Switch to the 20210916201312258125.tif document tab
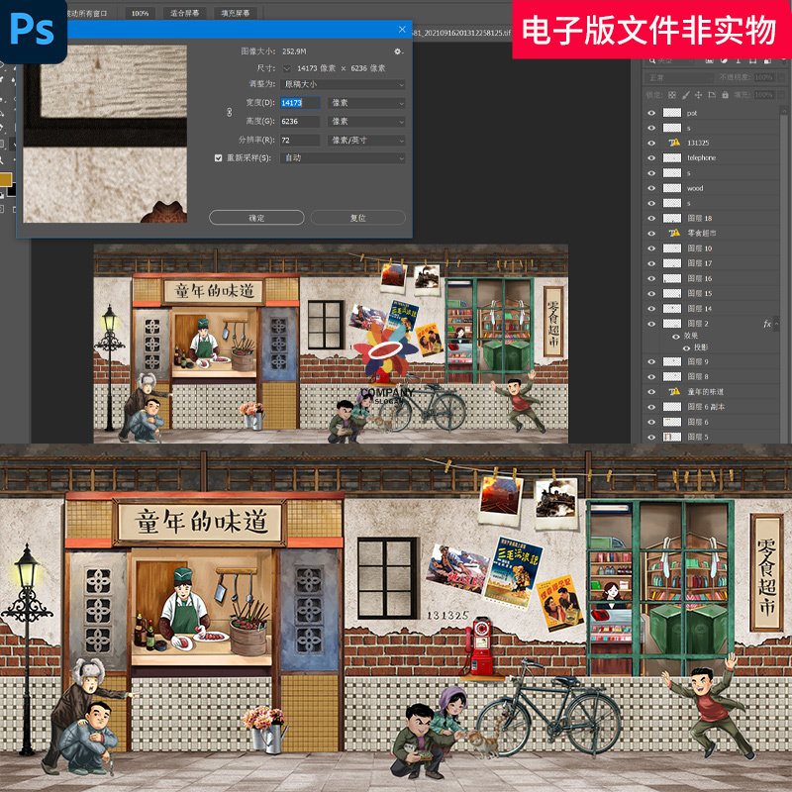Screen dimensions: 792x792 (461, 33)
